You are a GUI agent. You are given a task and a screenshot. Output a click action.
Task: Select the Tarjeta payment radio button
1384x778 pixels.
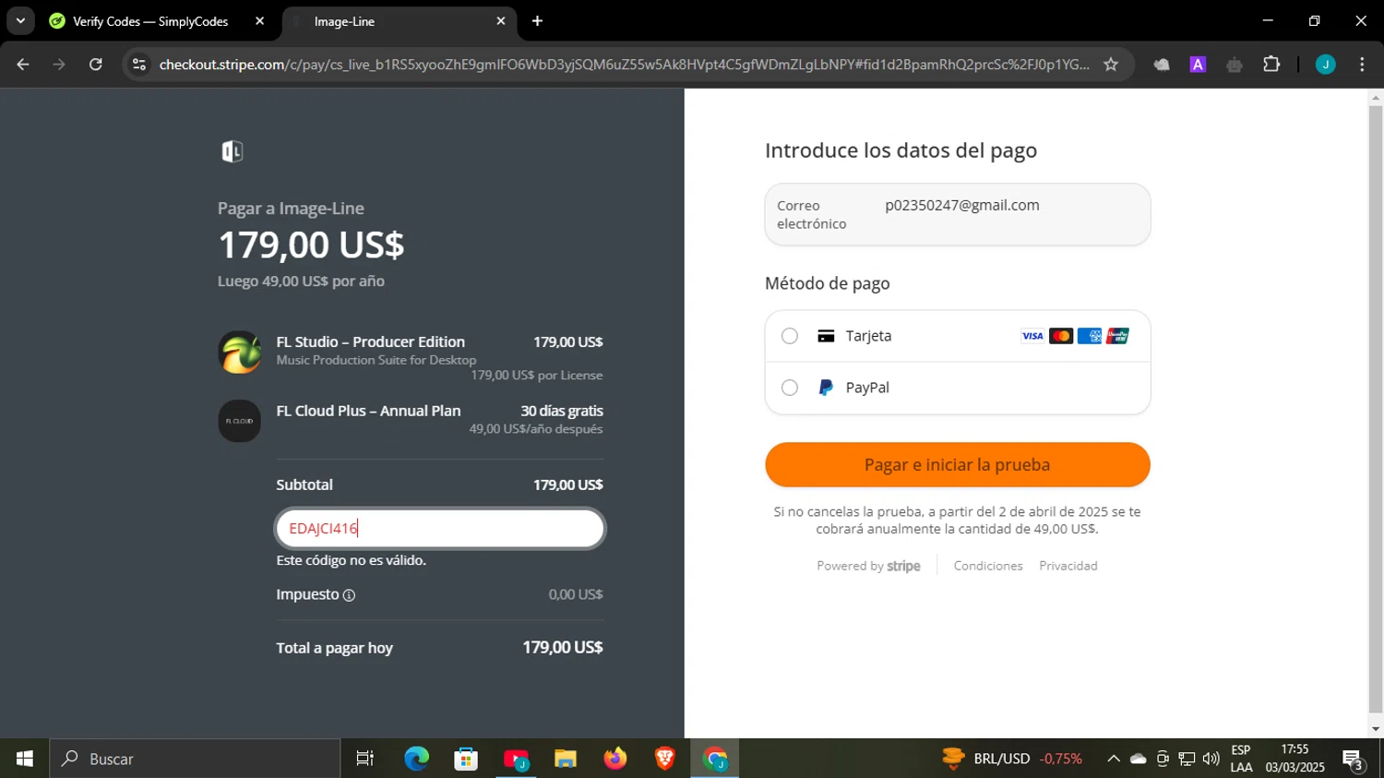coord(790,336)
